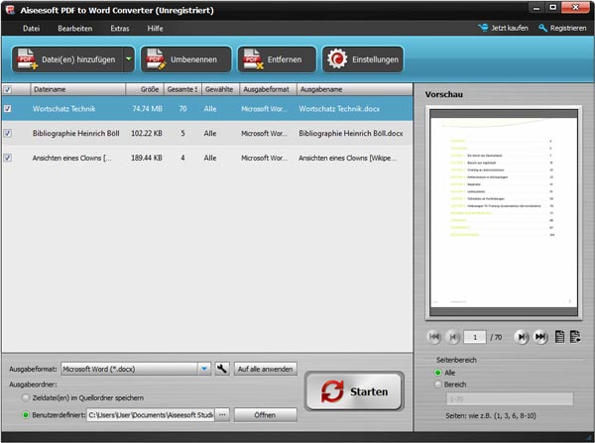Click the Datei(en) hinzufügen PDF icon
The image size is (595, 443).
pos(27,60)
